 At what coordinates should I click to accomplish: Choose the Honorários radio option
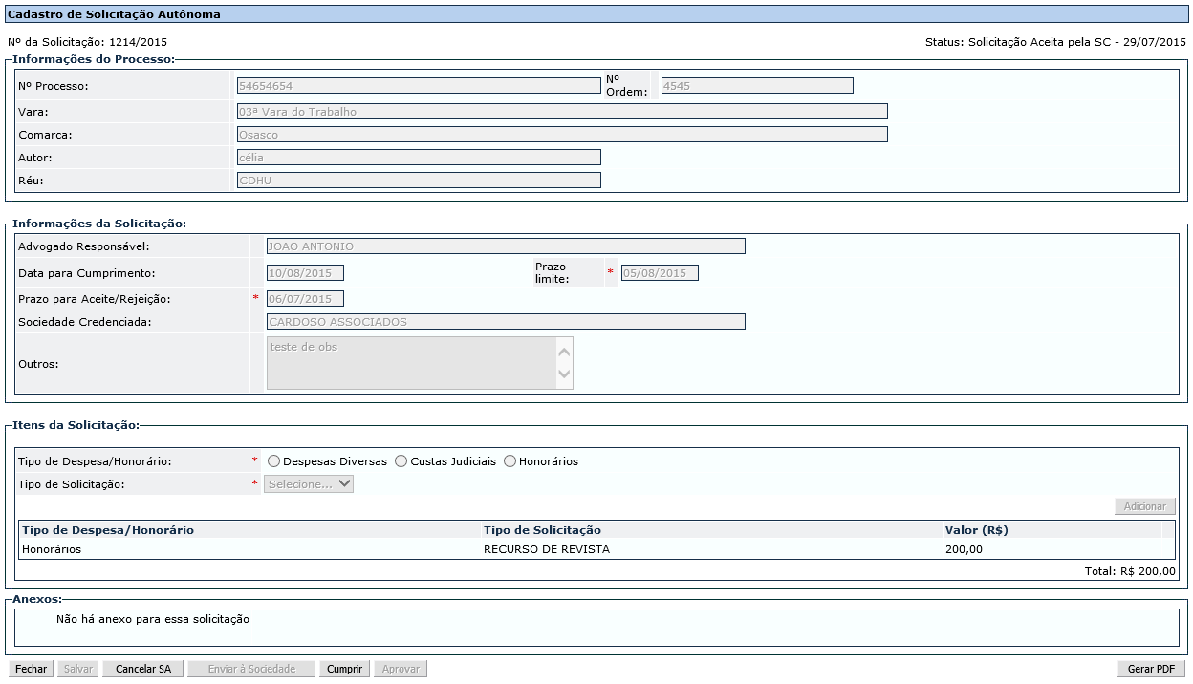[x=510, y=461]
